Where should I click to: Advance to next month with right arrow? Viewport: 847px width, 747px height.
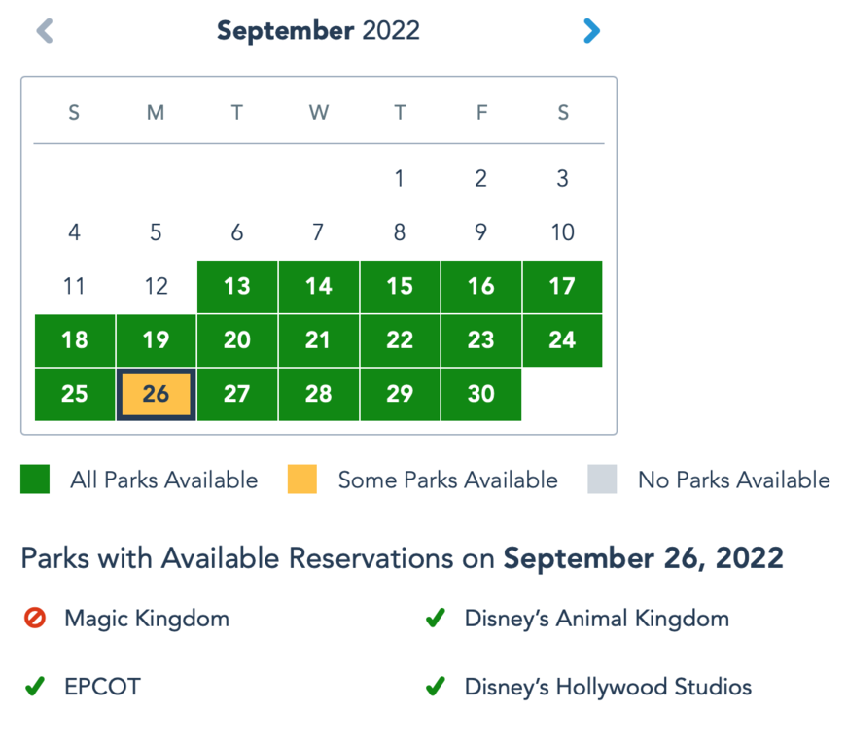click(591, 31)
